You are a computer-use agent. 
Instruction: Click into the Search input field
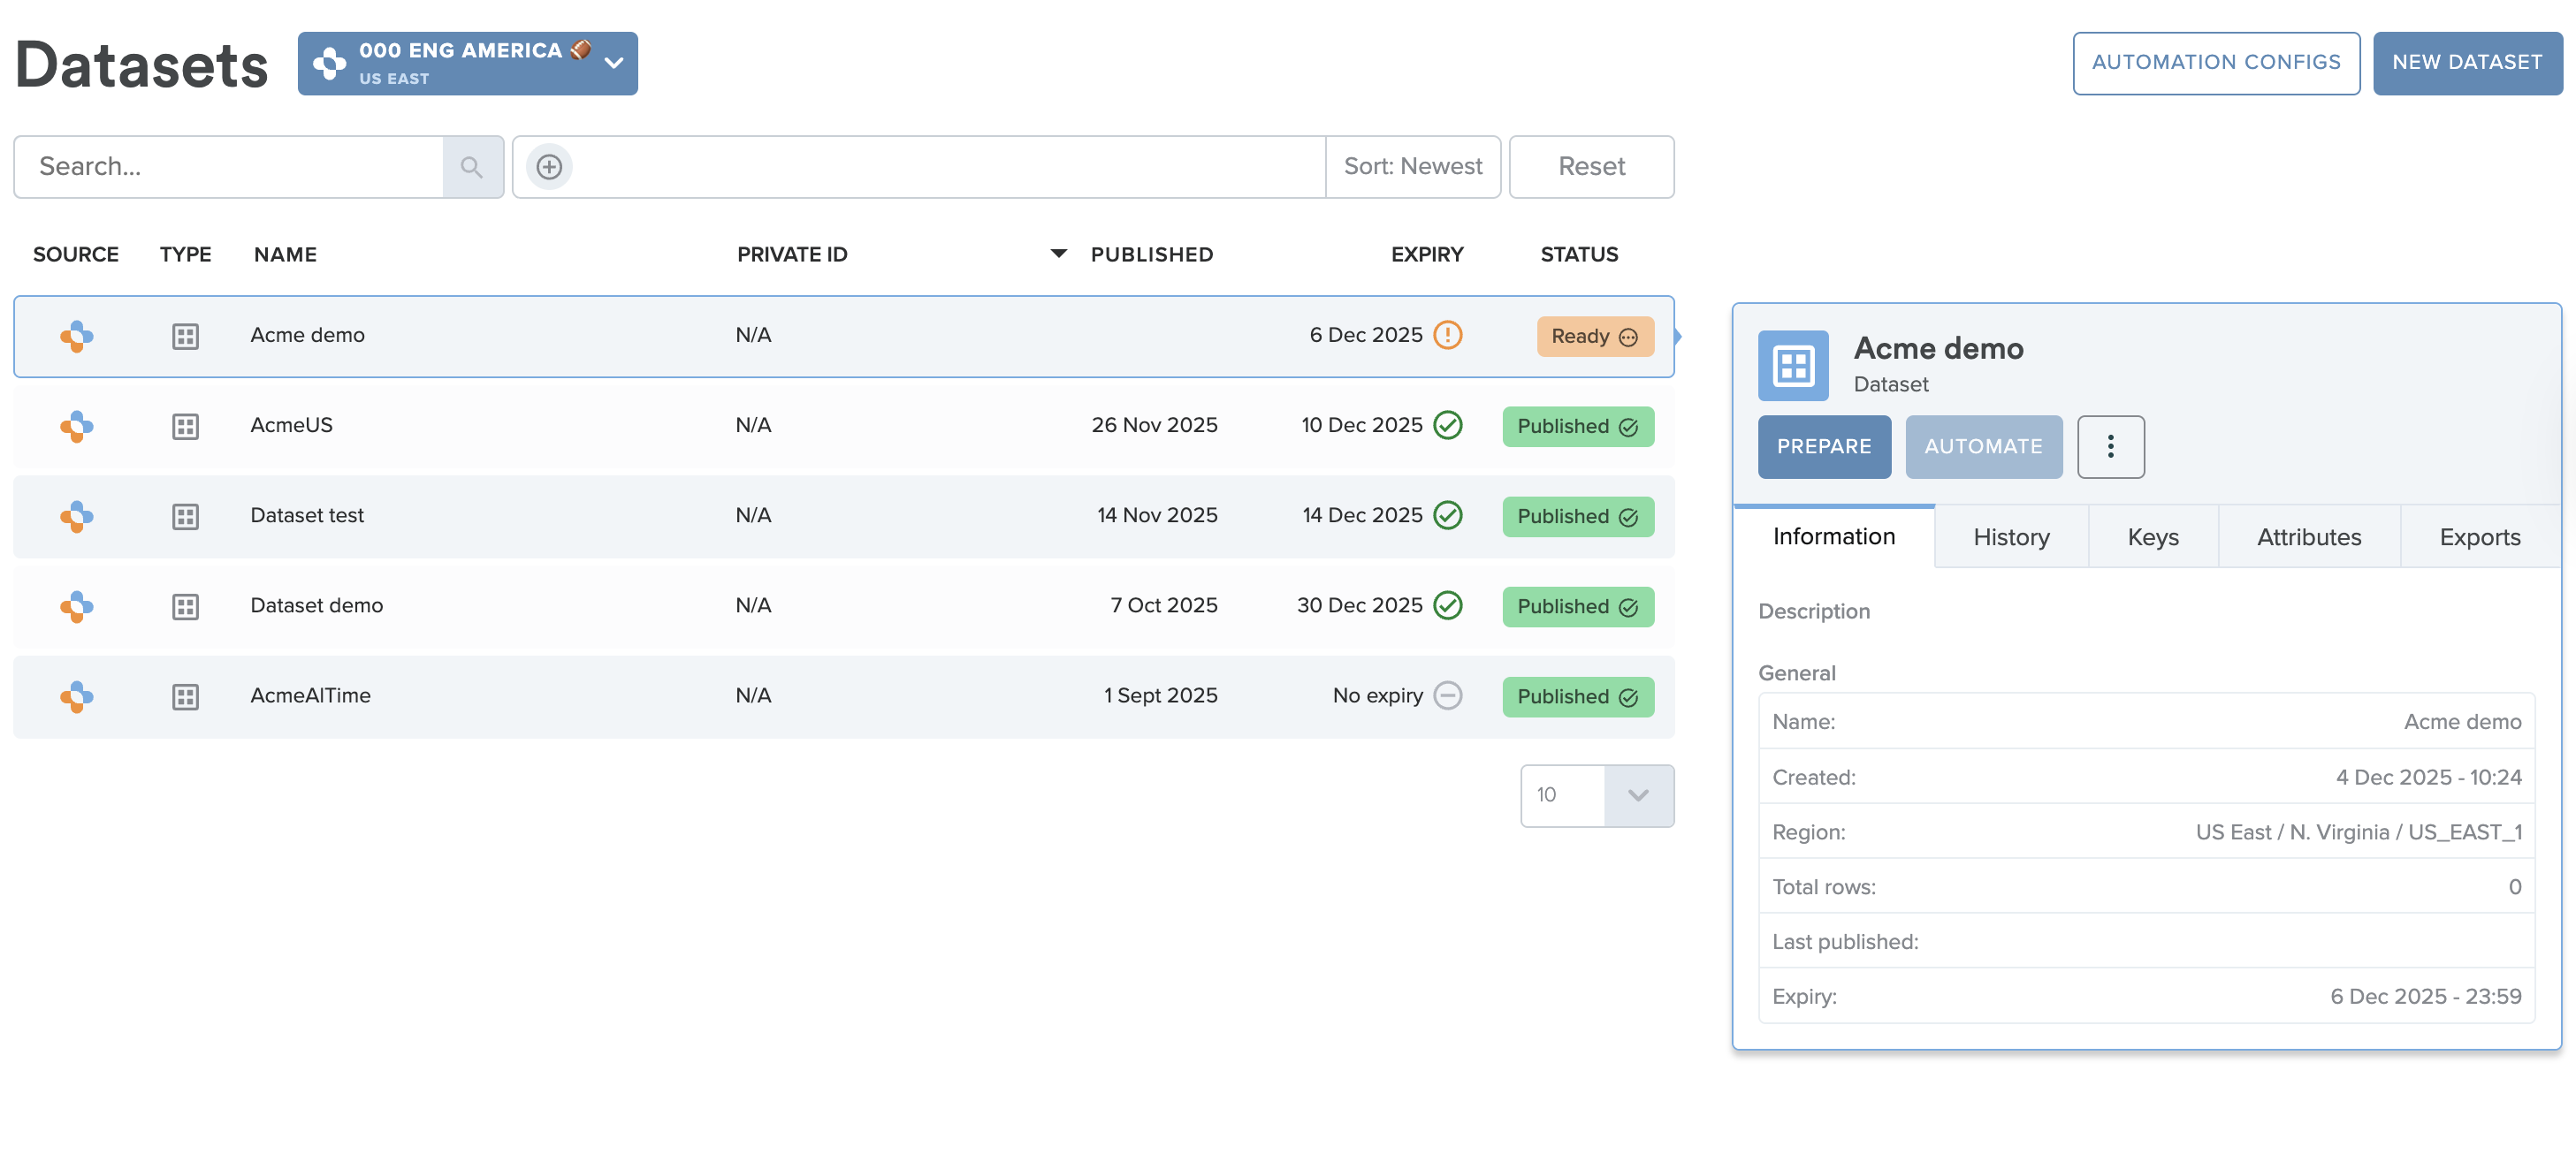click(229, 167)
